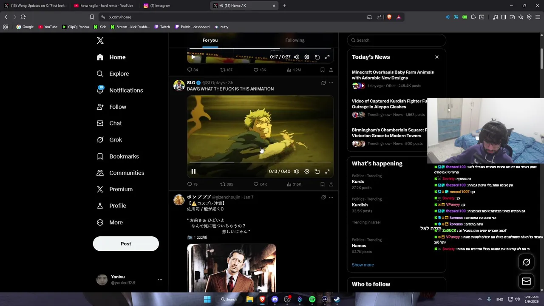Switch to hava nagila YouTube tab
Screen dimensions: 544x306
coord(104,6)
